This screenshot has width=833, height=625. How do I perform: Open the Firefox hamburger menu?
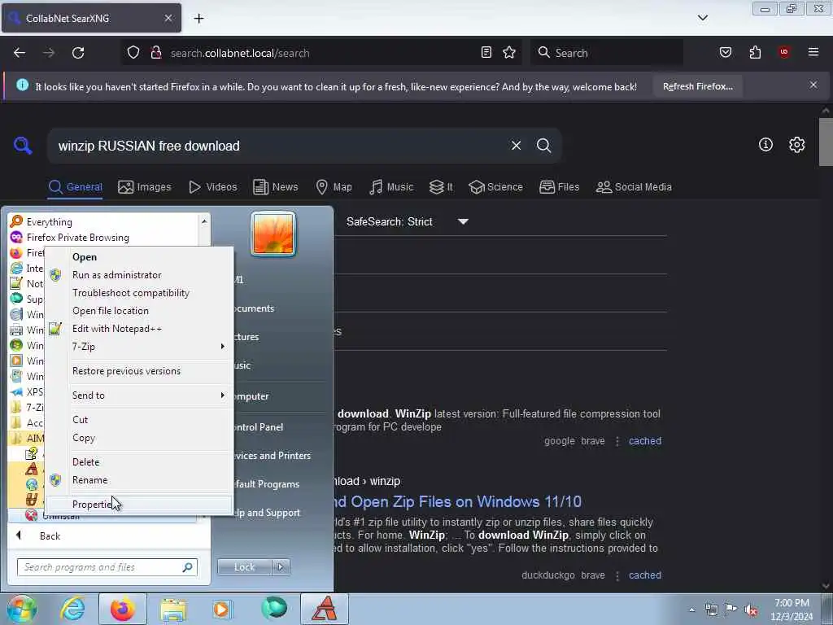pos(813,52)
